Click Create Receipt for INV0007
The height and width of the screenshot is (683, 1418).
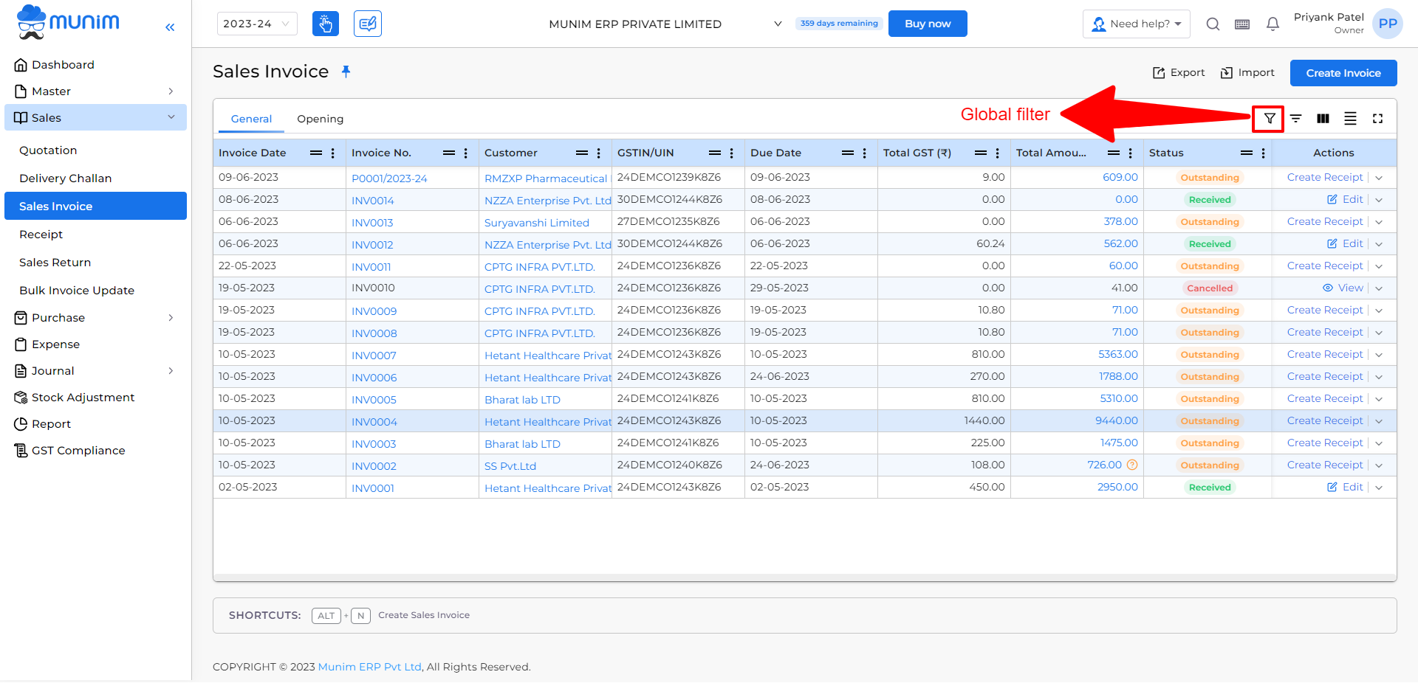coord(1325,354)
